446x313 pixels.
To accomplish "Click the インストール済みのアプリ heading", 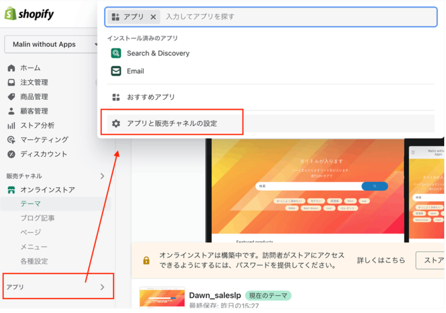I will [142, 38].
